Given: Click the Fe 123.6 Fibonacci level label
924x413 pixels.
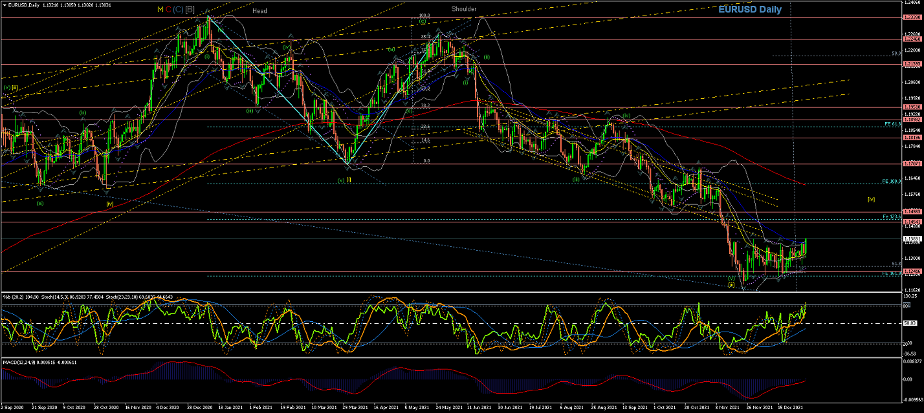Looking at the screenshot, I should pos(892,216).
